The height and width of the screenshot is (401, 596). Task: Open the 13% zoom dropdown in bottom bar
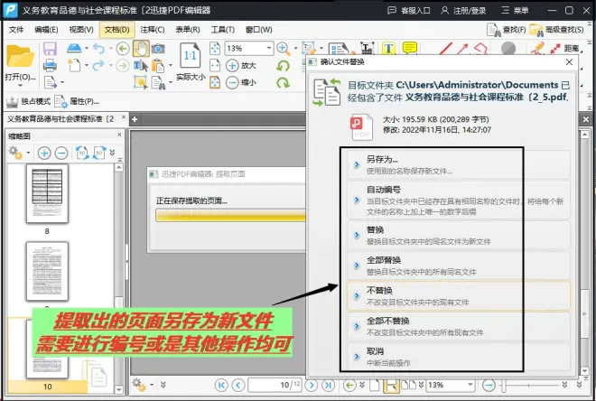tap(470, 385)
